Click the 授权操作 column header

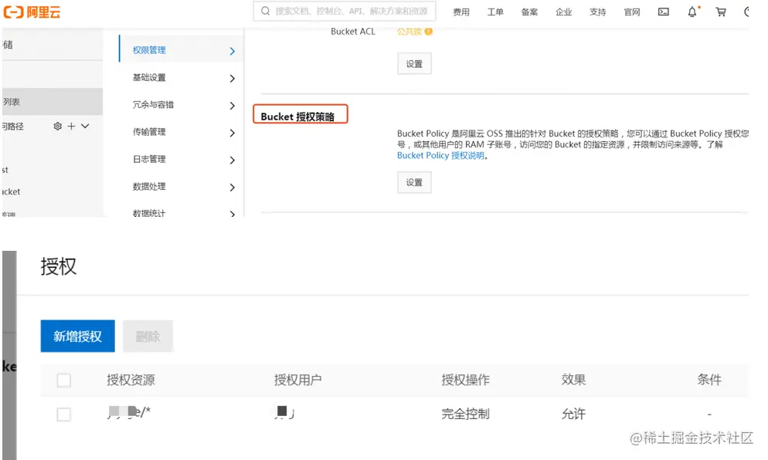[x=465, y=380]
